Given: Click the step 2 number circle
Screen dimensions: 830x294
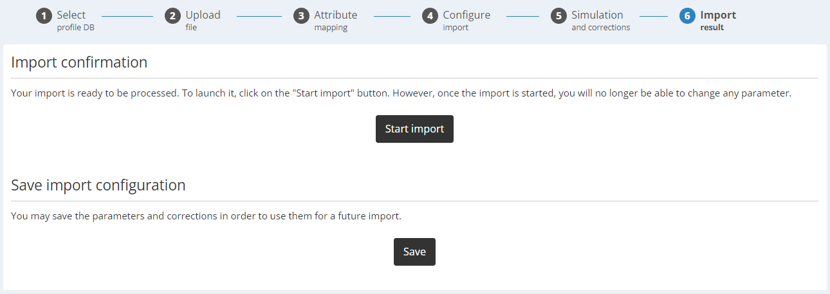Looking at the screenshot, I should pyautogui.click(x=172, y=16).
